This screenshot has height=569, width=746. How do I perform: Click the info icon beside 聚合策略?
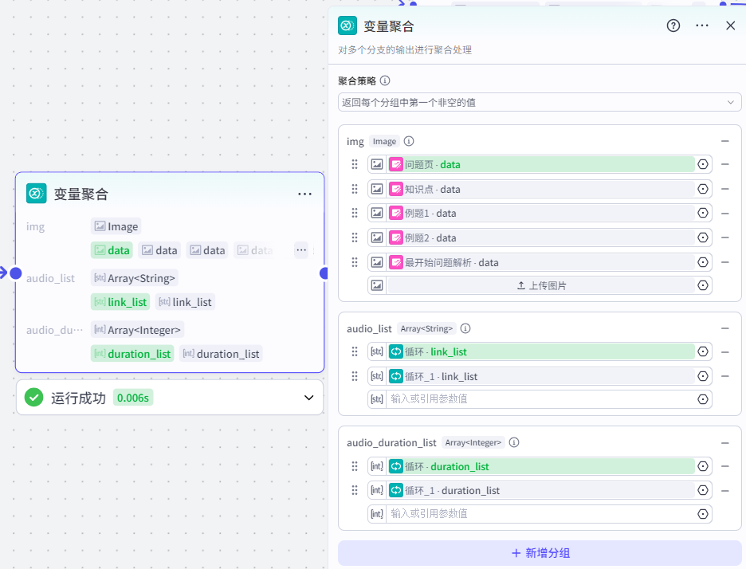[385, 80]
